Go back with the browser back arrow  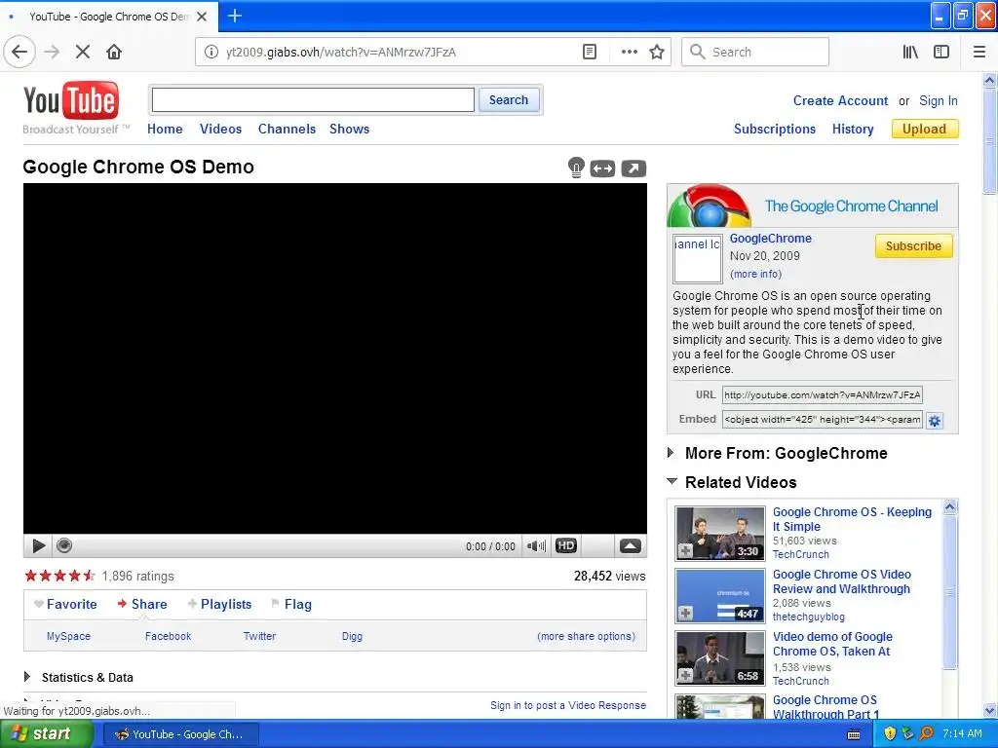coord(19,53)
